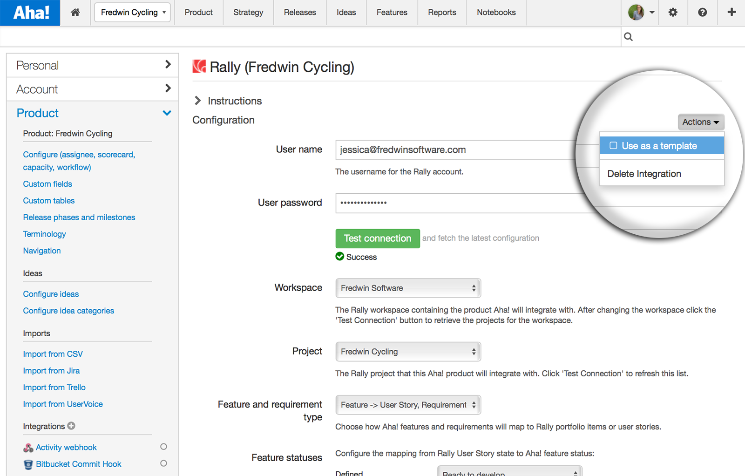Screen dimensions: 745x476
Task: Open the Ideas menu
Action: coord(346,13)
